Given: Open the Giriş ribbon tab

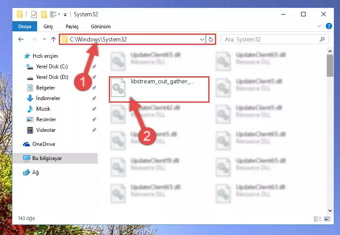Looking at the screenshot, I should pos(48,26).
